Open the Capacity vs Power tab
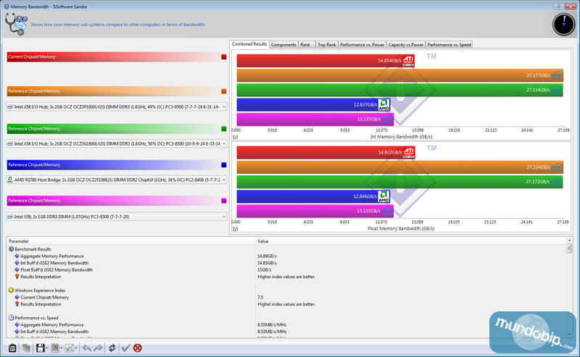580x357 pixels. click(x=406, y=45)
